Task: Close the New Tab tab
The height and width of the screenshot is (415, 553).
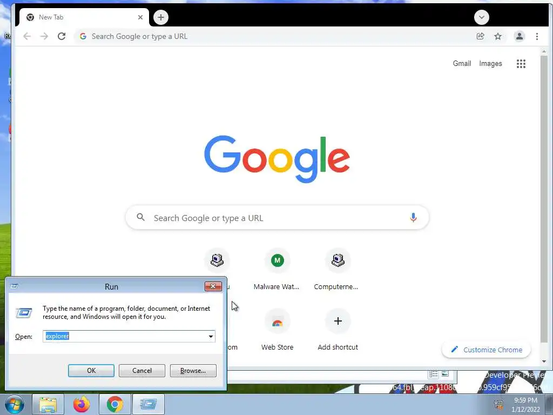Action: pos(140,17)
